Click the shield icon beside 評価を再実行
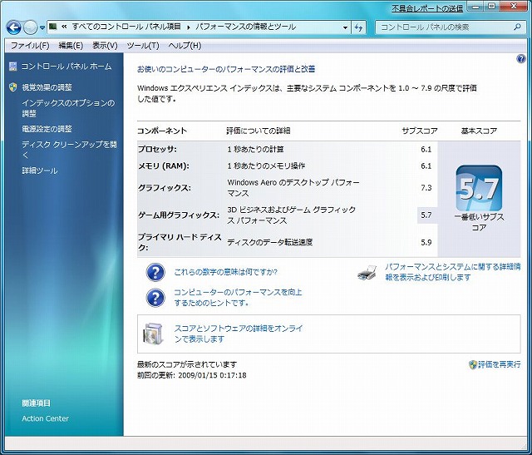 pos(473,364)
